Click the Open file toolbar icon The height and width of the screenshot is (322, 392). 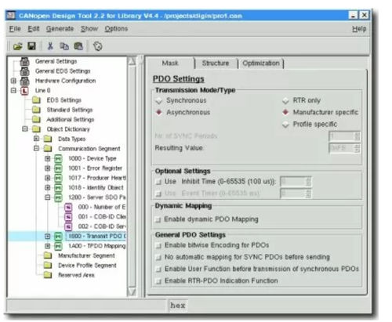17,46
